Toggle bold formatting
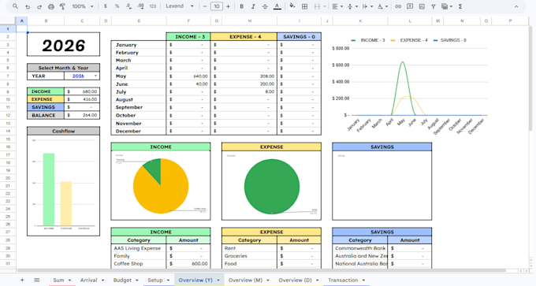536x286 pixels. pyautogui.click(x=242, y=6)
